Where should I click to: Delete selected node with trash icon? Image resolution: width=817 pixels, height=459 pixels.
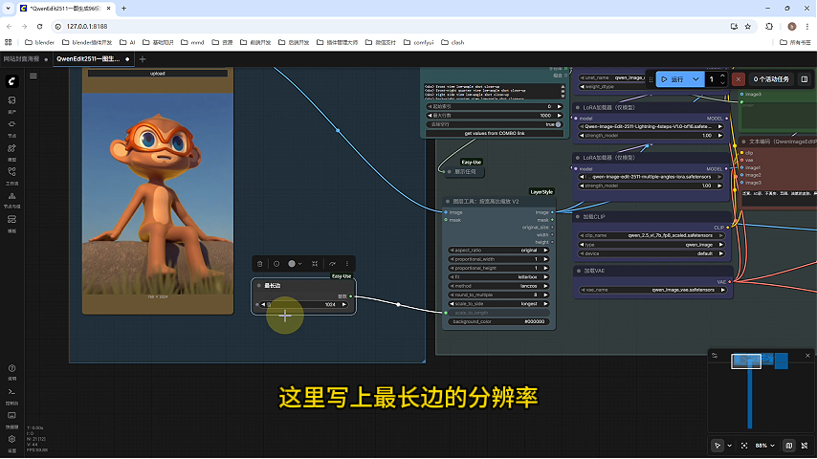coord(260,264)
